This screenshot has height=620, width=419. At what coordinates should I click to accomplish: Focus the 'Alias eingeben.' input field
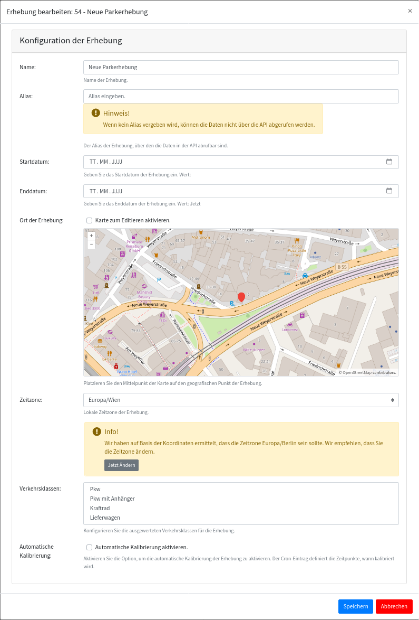241,96
